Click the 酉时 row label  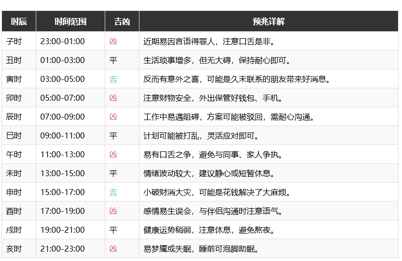[x=14, y=211]
